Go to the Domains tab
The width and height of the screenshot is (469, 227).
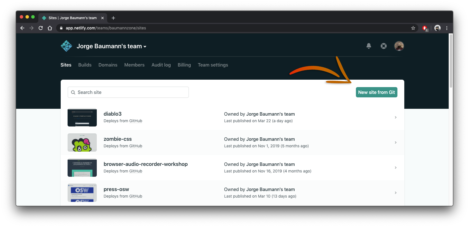108,65
